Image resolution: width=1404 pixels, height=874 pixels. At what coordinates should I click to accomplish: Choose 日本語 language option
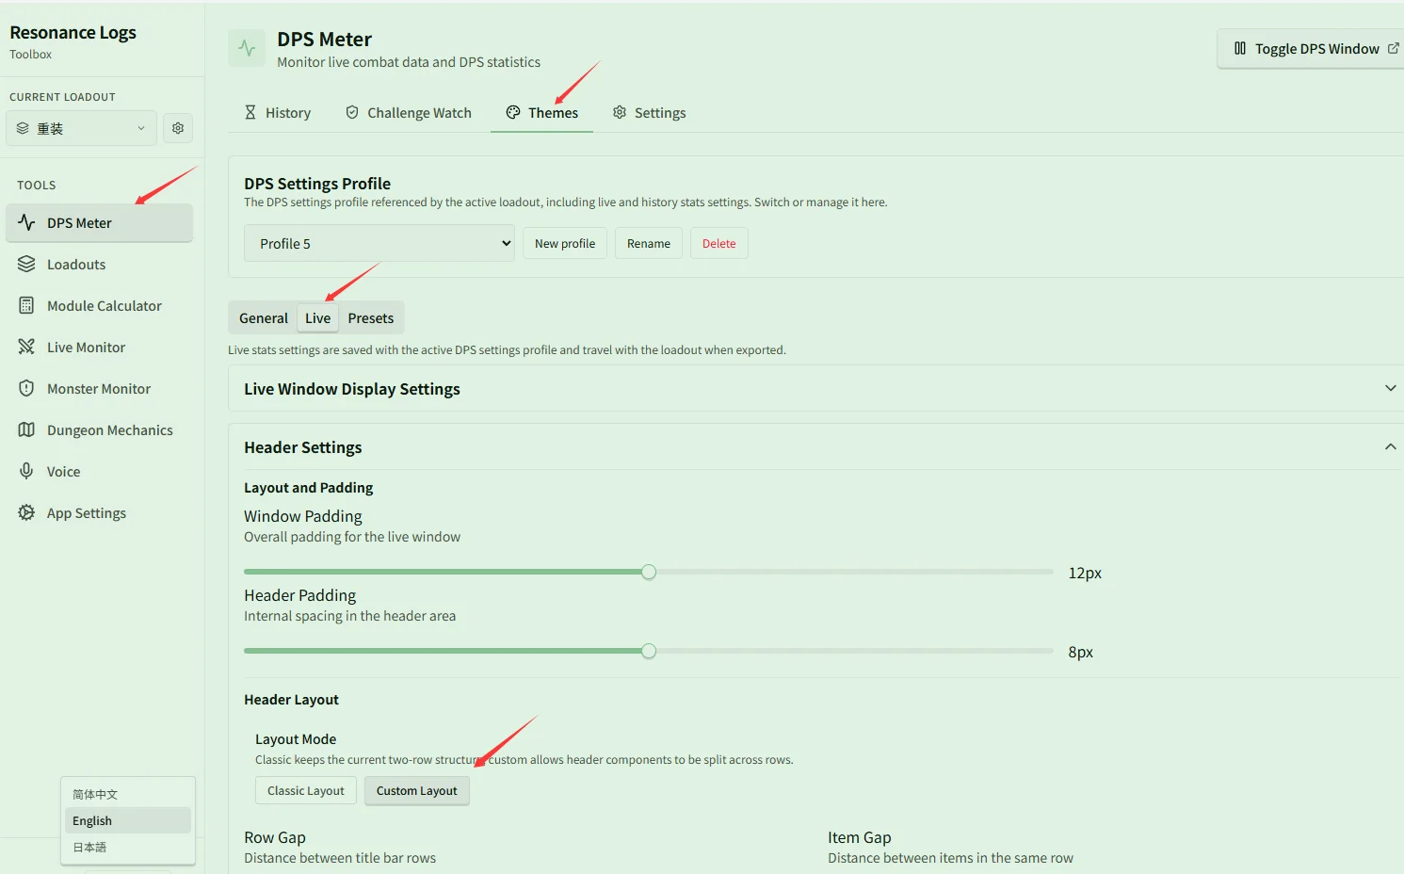[128, 847]
